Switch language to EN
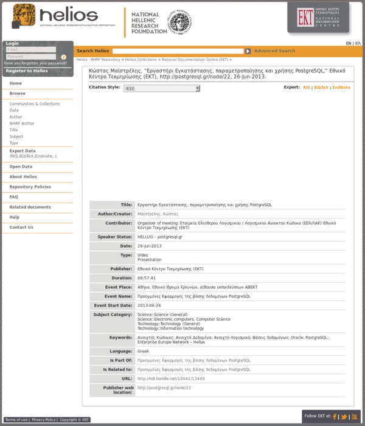Screen dimensions: 365x426 [349, 43]
